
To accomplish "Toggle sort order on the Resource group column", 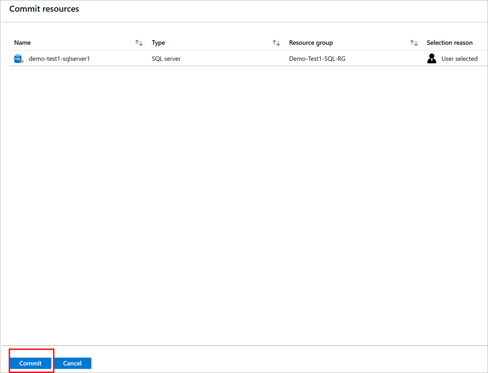I will point(414,42).
